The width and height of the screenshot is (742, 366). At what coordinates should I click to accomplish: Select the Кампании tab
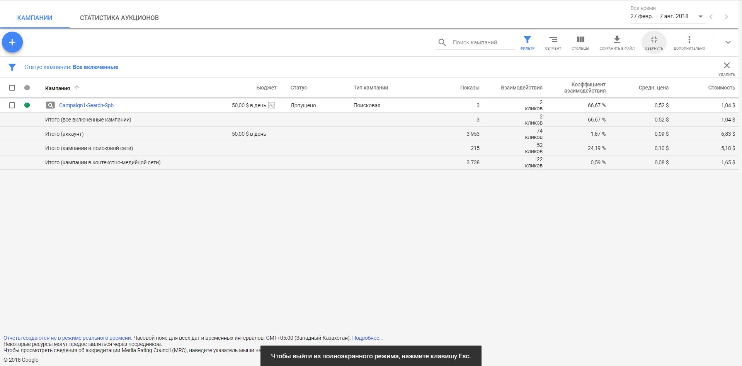point(35,18)
